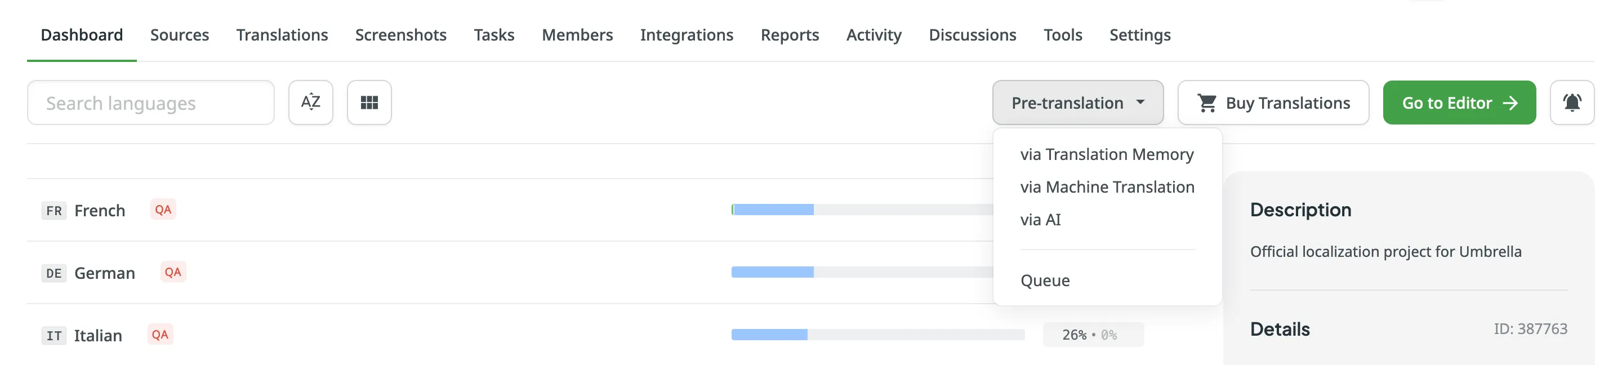Image resolution: width=1622 pixels, height=365 pixels.
Task: Open the Translations tab
Action: click(x=282, y=34)
